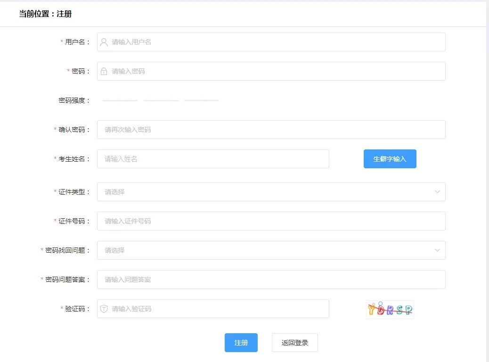Screen dimensions: 489x362
Task: Click the captcha image showing YDRSP to refresh
Action: [390, 310]
